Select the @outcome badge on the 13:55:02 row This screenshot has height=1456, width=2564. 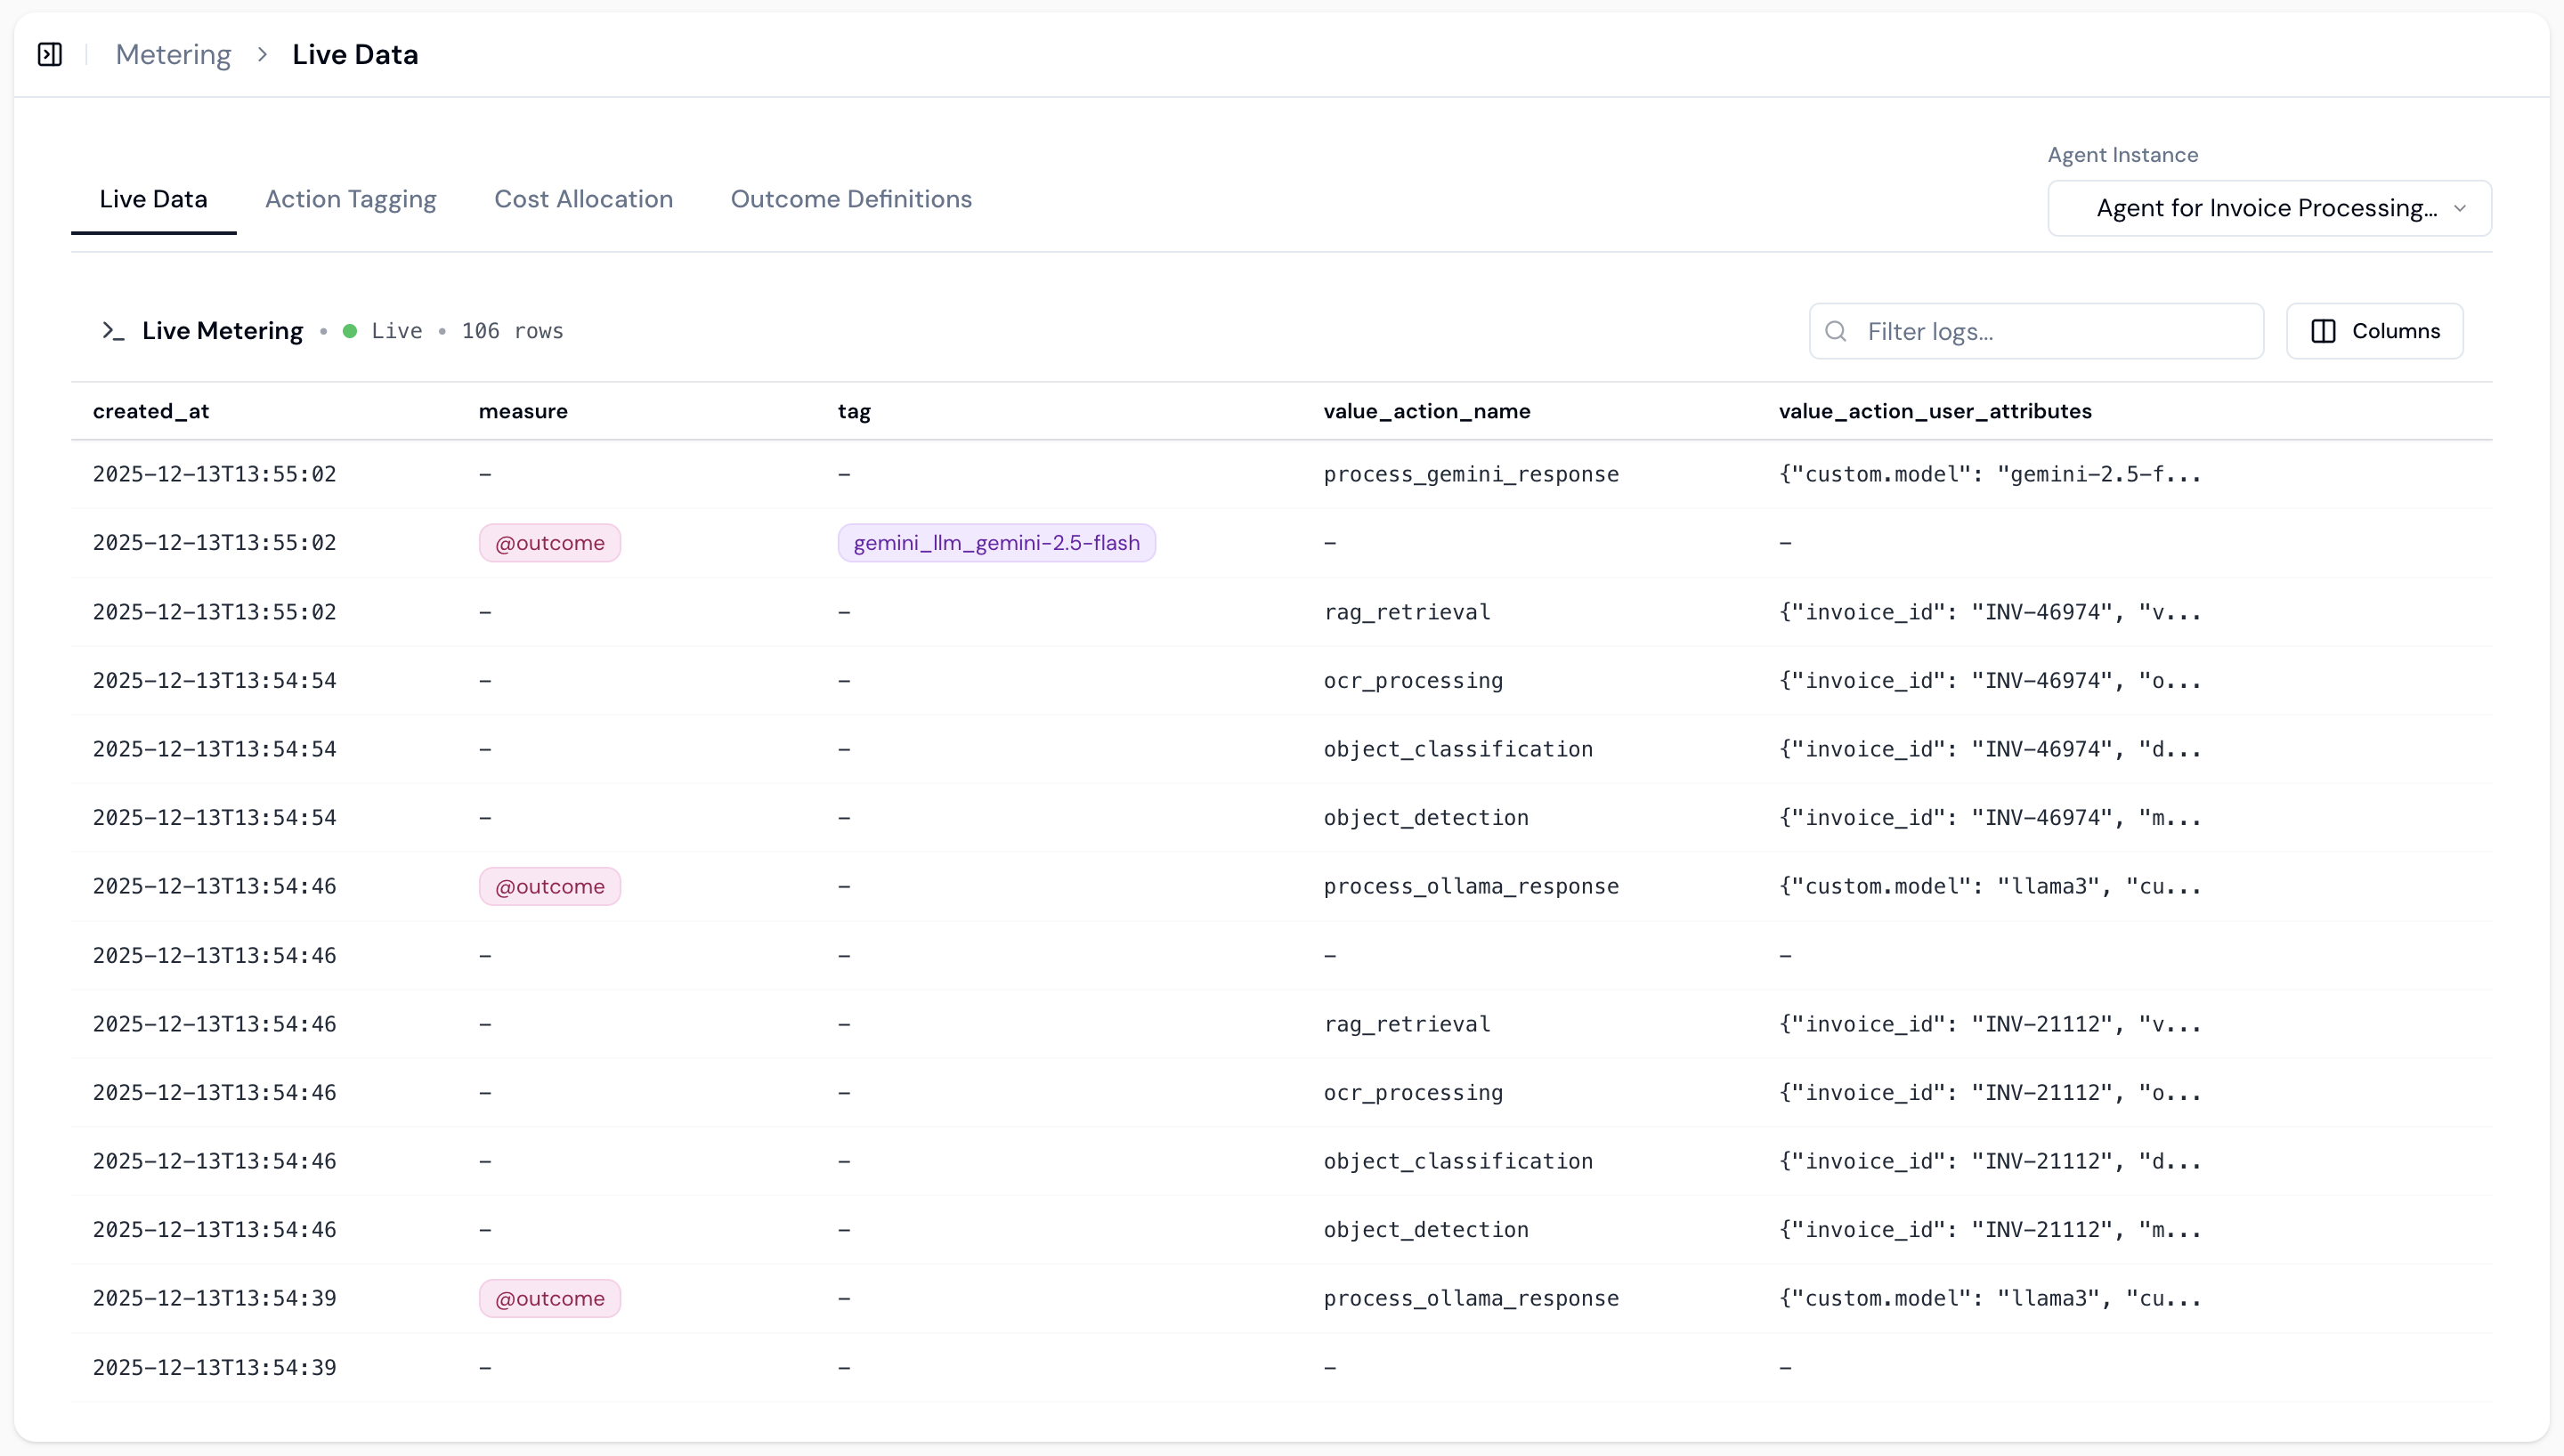click(x=549, y=543)
